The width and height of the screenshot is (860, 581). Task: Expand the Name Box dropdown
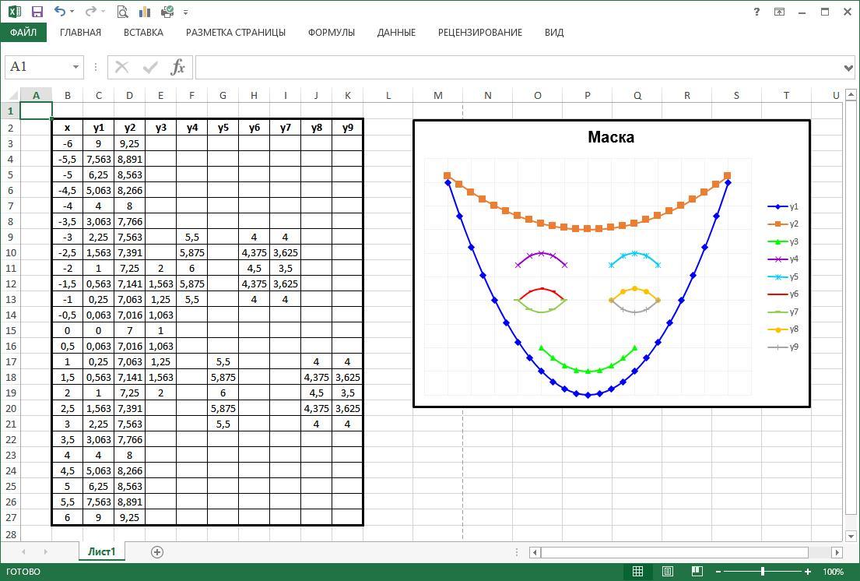click(x=75, y=67)
